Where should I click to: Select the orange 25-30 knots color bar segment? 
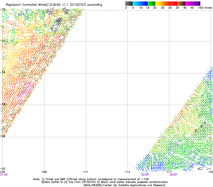(166, 3)
